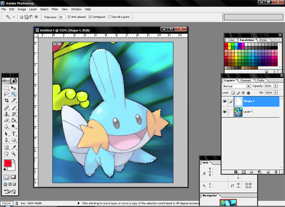Select the Magic Wand tool in toolbox
Image resolution: width=285 pixels, height=207 pixels.
point(14,94)
